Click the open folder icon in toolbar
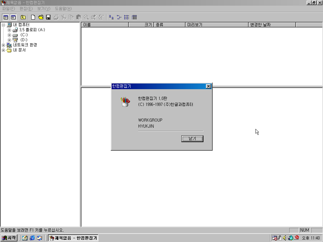Viewport: 323px width, 242px height. (41, 17)
